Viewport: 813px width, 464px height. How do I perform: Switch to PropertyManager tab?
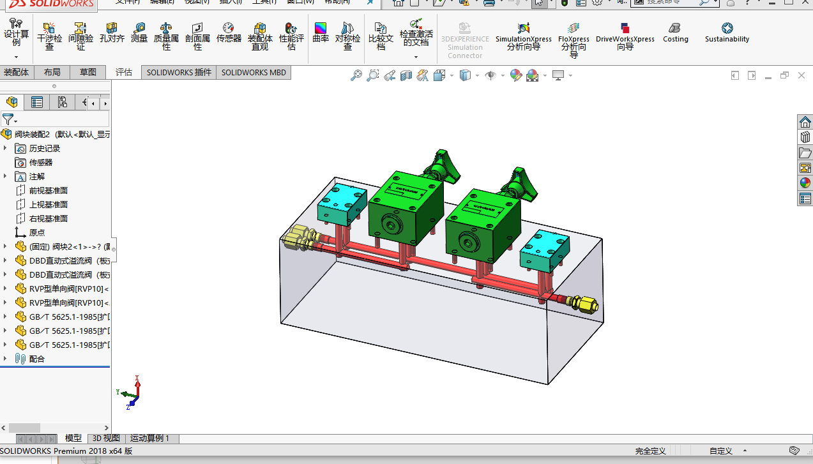tap(37, 102)
